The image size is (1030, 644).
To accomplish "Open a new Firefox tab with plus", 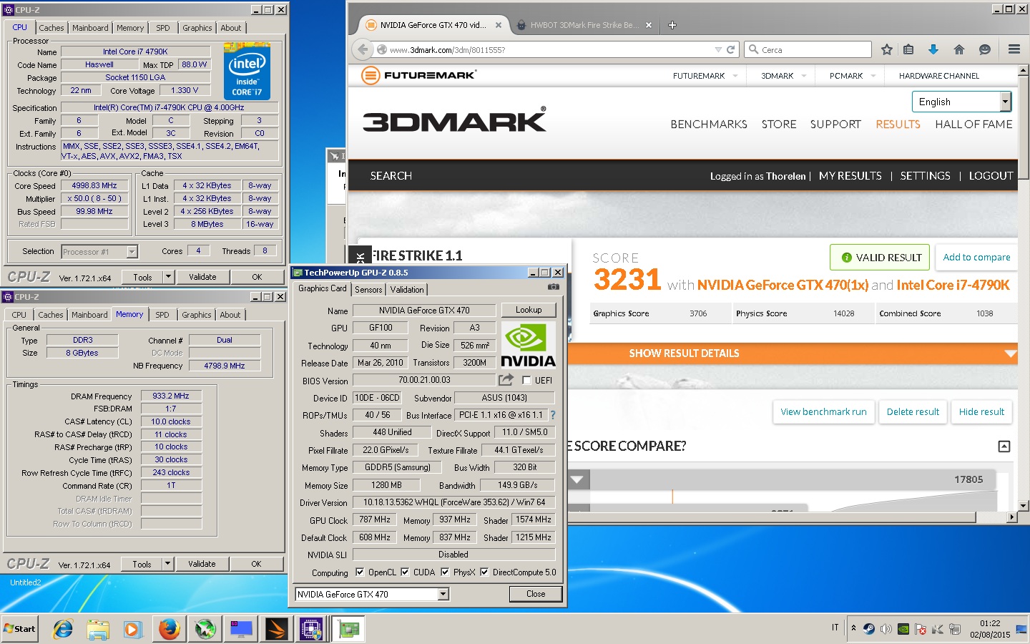I will tap(672, 25).
